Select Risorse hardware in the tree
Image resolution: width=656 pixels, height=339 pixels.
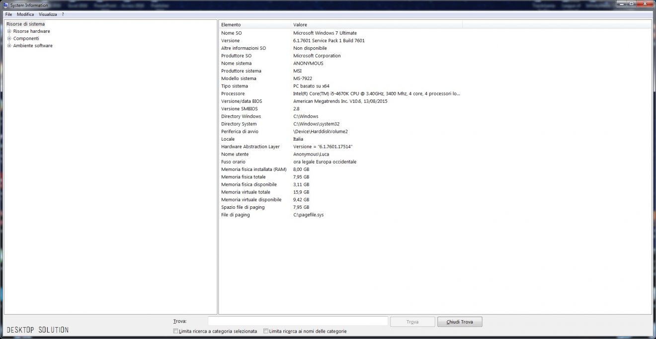31,31
